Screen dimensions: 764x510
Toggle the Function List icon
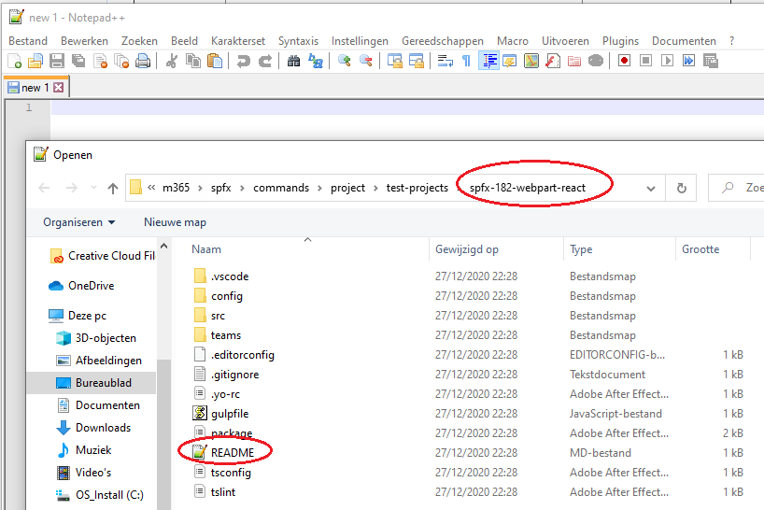point(553,61)
